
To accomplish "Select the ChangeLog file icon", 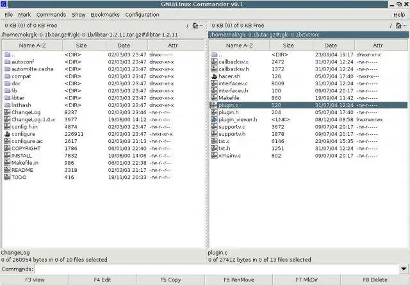I will pyautogui.click(x=7, y=112).
